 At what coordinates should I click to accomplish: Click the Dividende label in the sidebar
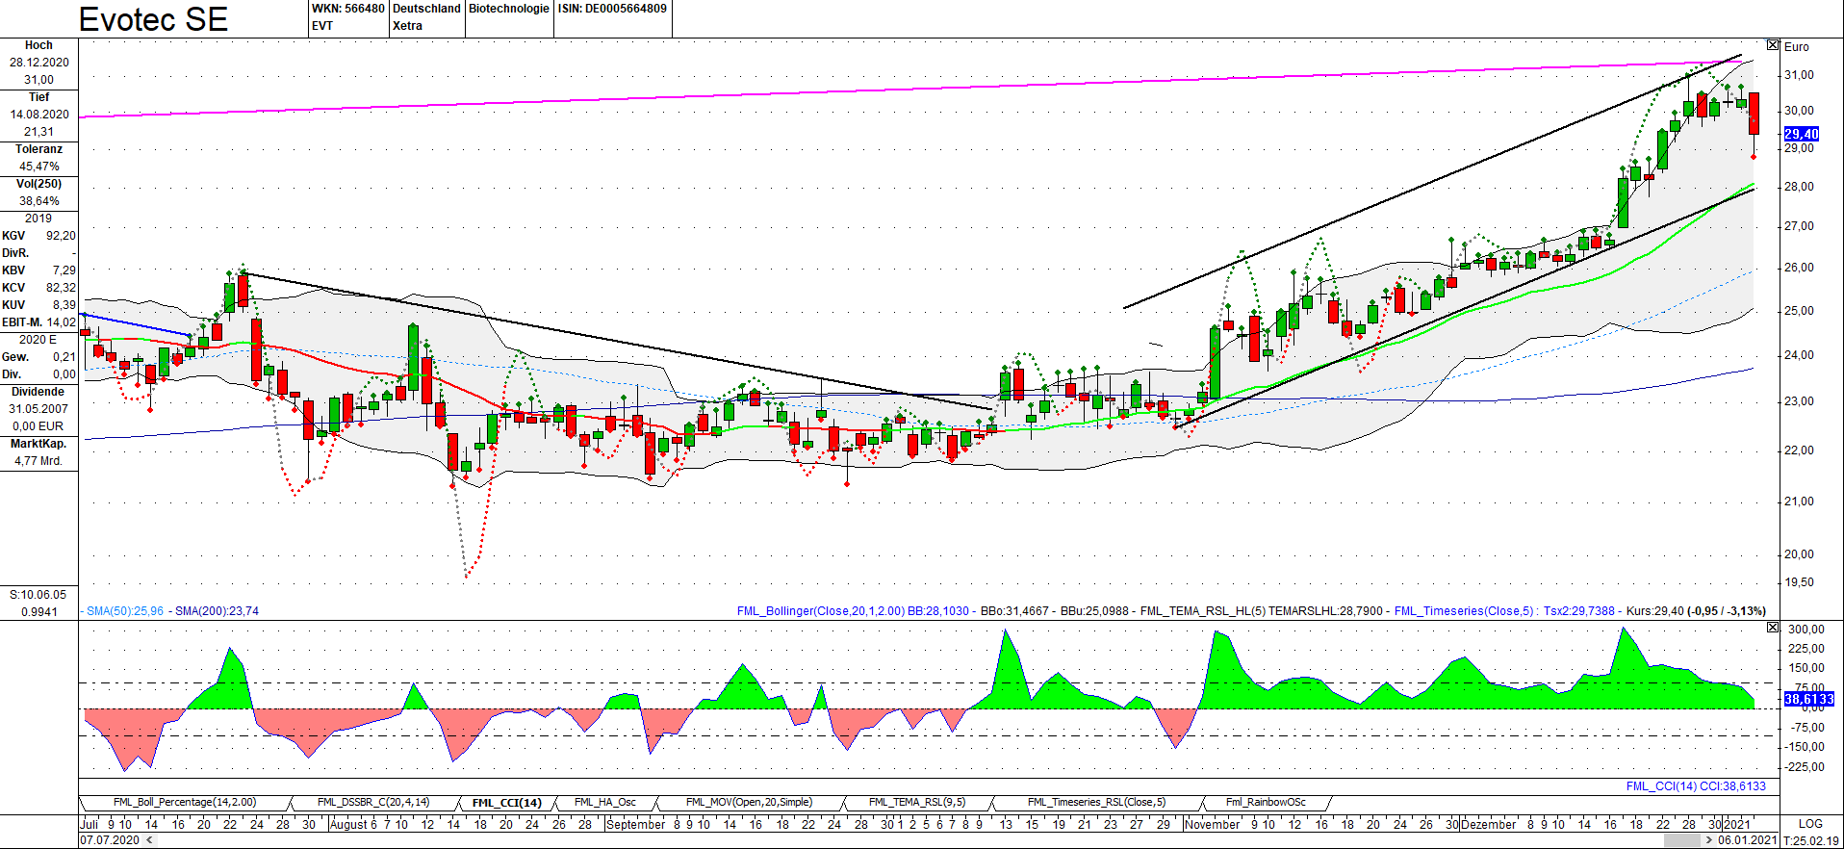point(38,392)
